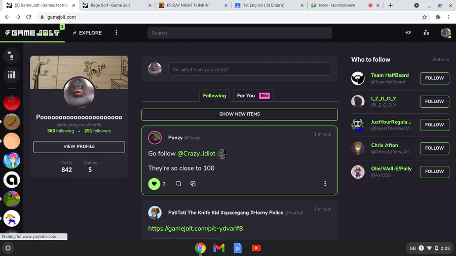Viewport: 456px width, 256px height.
Task: Open the game library sidebar icon
Action: [x=12, y=75]
